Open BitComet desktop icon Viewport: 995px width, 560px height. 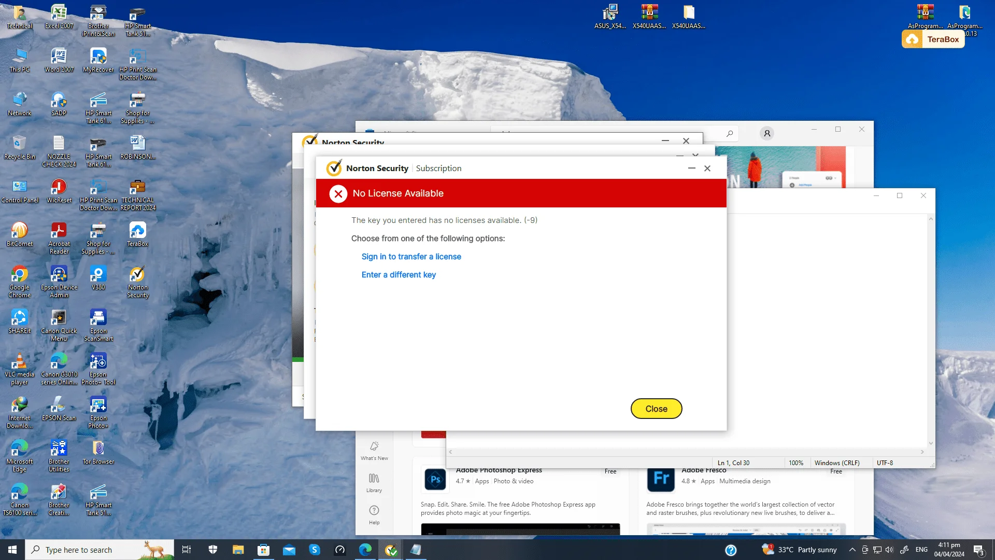coord(20,234)
